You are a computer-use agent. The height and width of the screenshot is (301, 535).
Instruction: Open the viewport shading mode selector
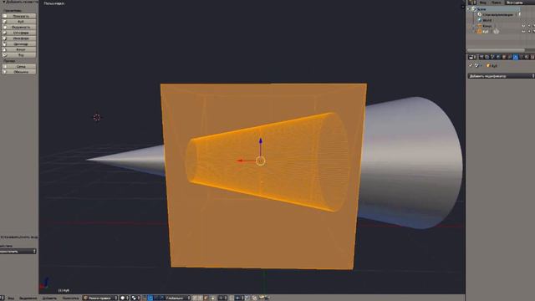tap(125, 298)
